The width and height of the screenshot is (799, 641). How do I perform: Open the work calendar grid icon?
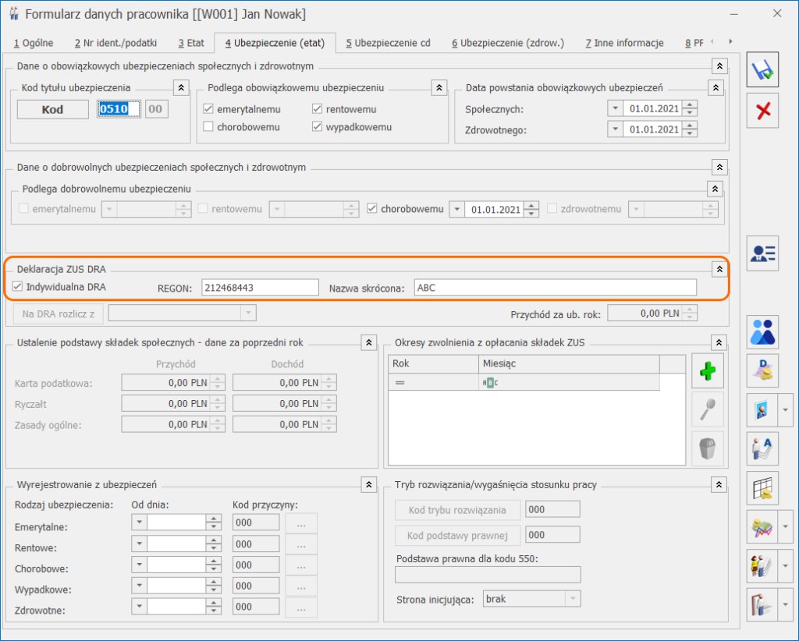762,487
